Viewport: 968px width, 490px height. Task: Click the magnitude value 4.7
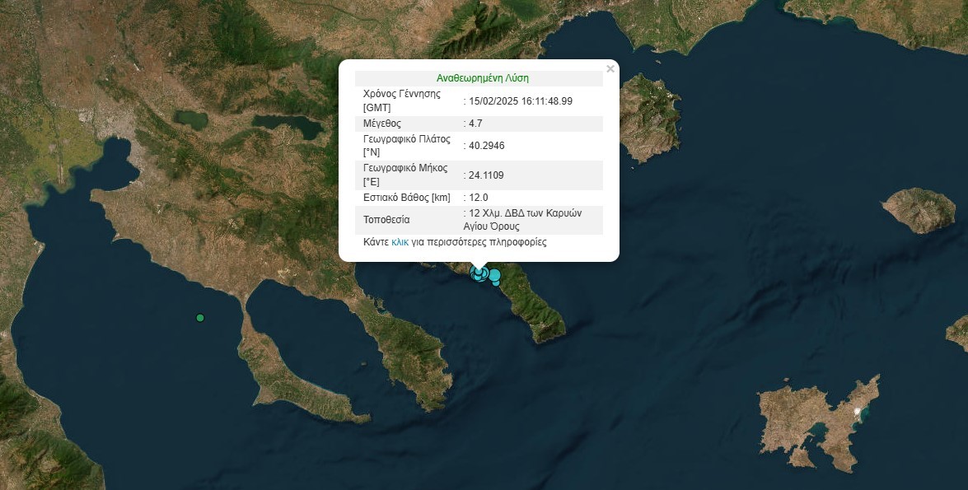[475, 124]
